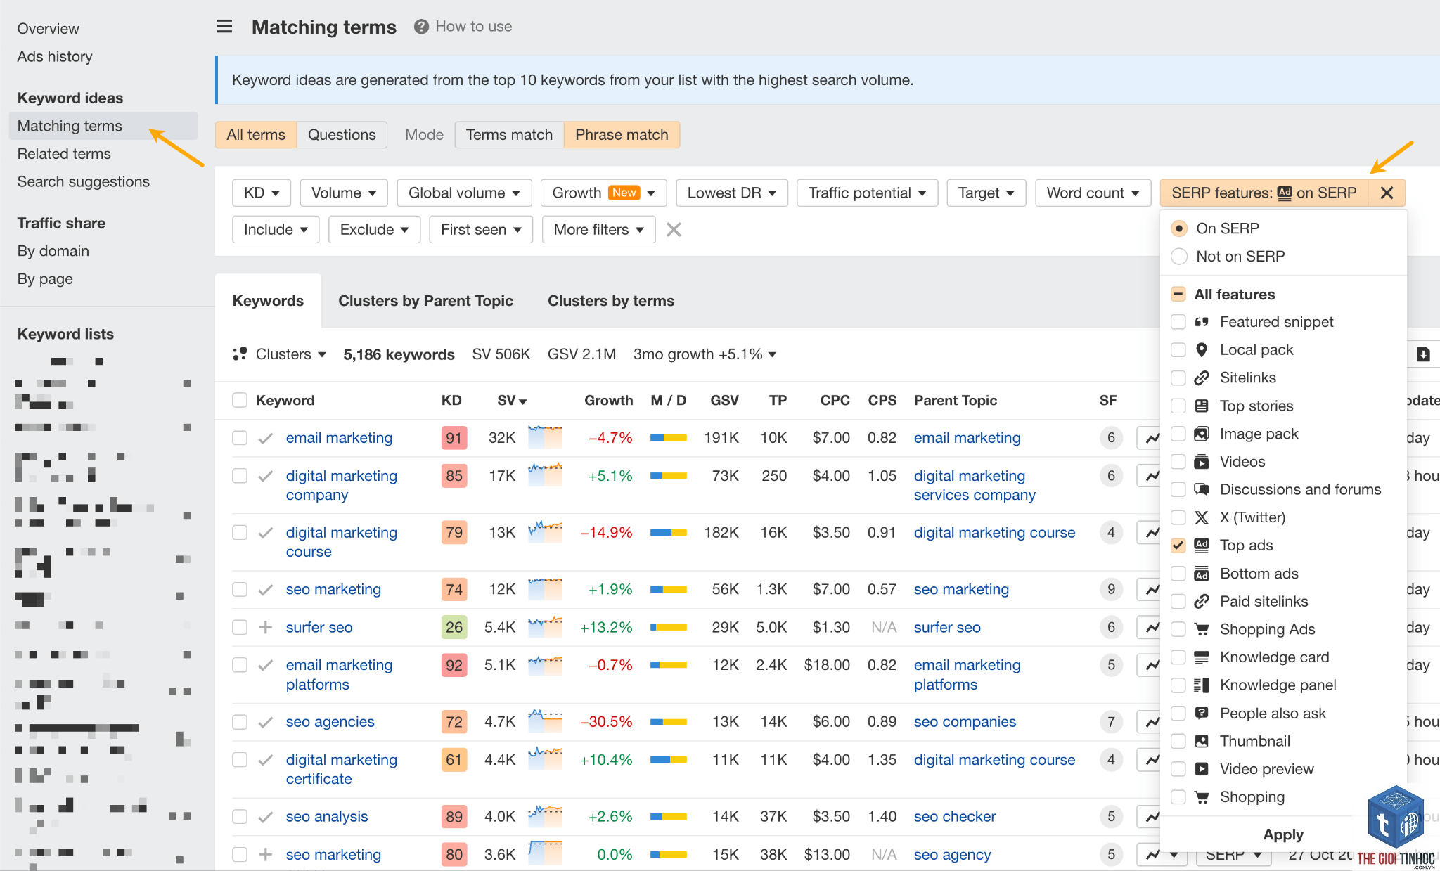This screenshot has width=1440, height=871.
Task: Click the Knowledge panel icon
Action: (x=1202, y=685)
